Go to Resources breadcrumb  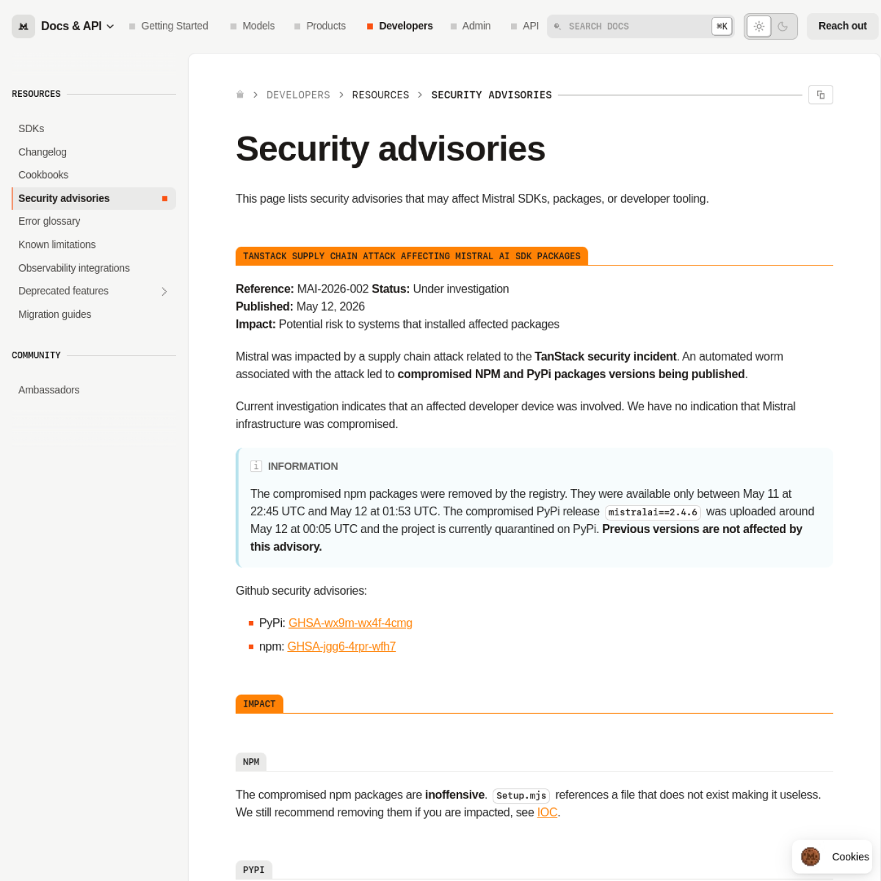click(381, 95)
